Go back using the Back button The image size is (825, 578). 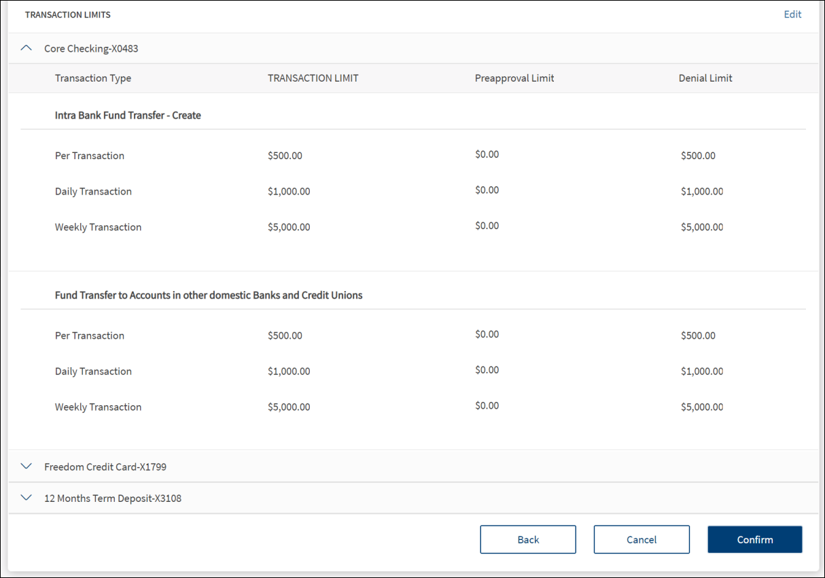coord(527,539)
